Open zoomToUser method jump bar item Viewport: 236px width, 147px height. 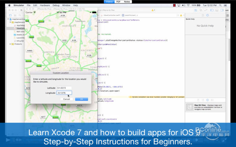click(130, 15)
